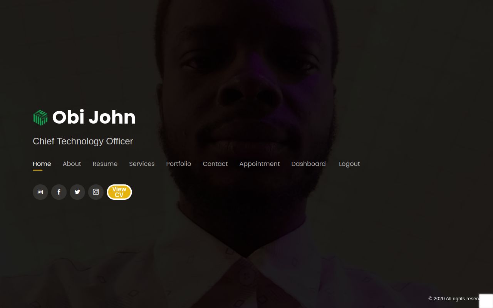
Task: Select Services from the navigation
Action: click(142, 164)
